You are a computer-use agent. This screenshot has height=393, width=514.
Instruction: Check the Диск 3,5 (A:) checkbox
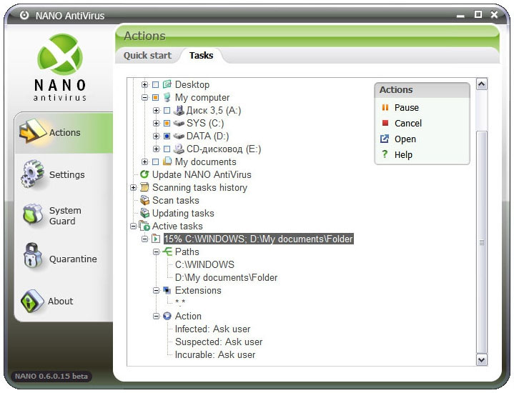coord(167,111)
